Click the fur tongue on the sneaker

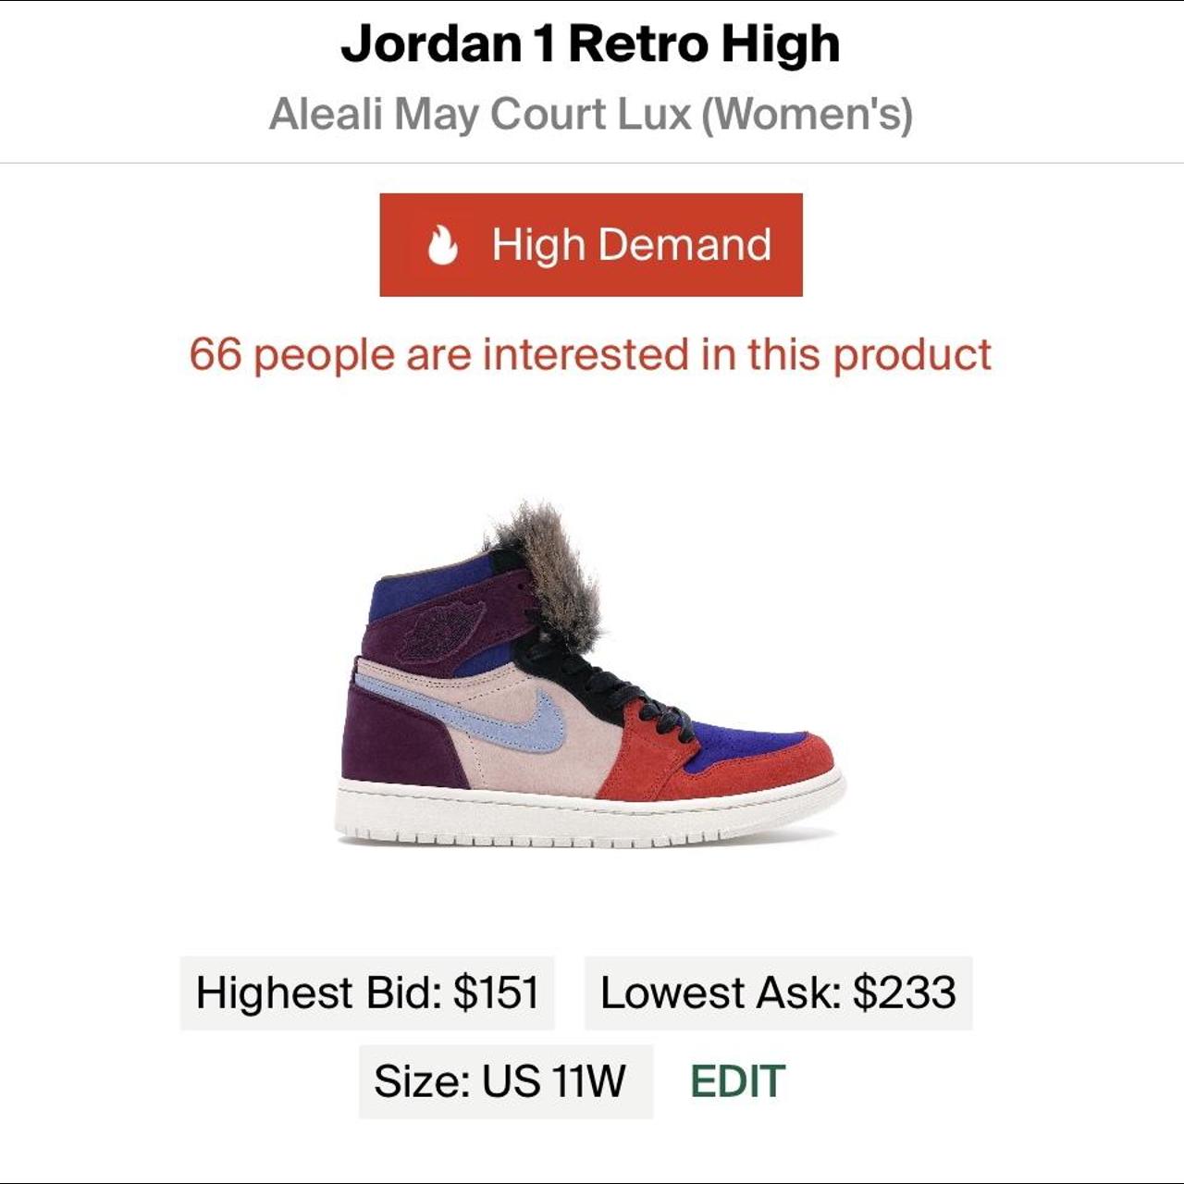click(x=546, y=564)
